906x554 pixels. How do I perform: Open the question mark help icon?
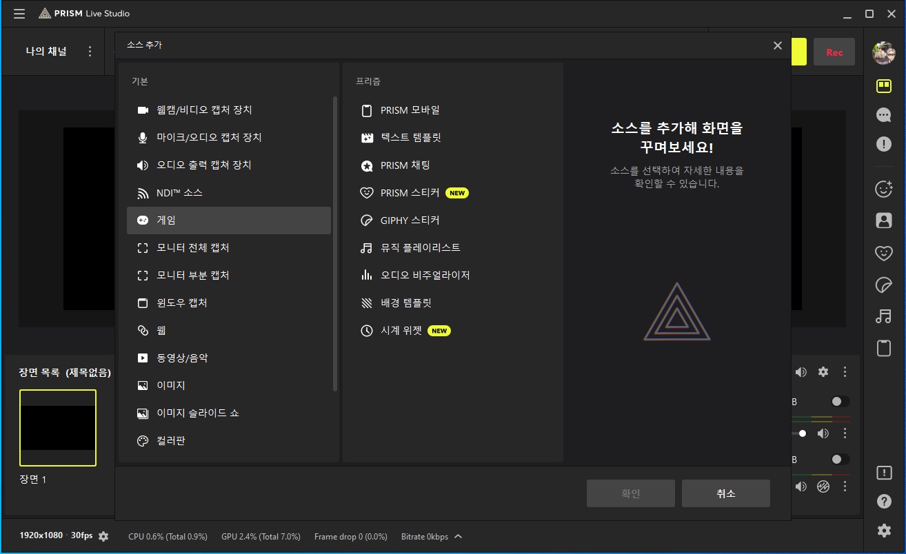click(x=884, y=502)
